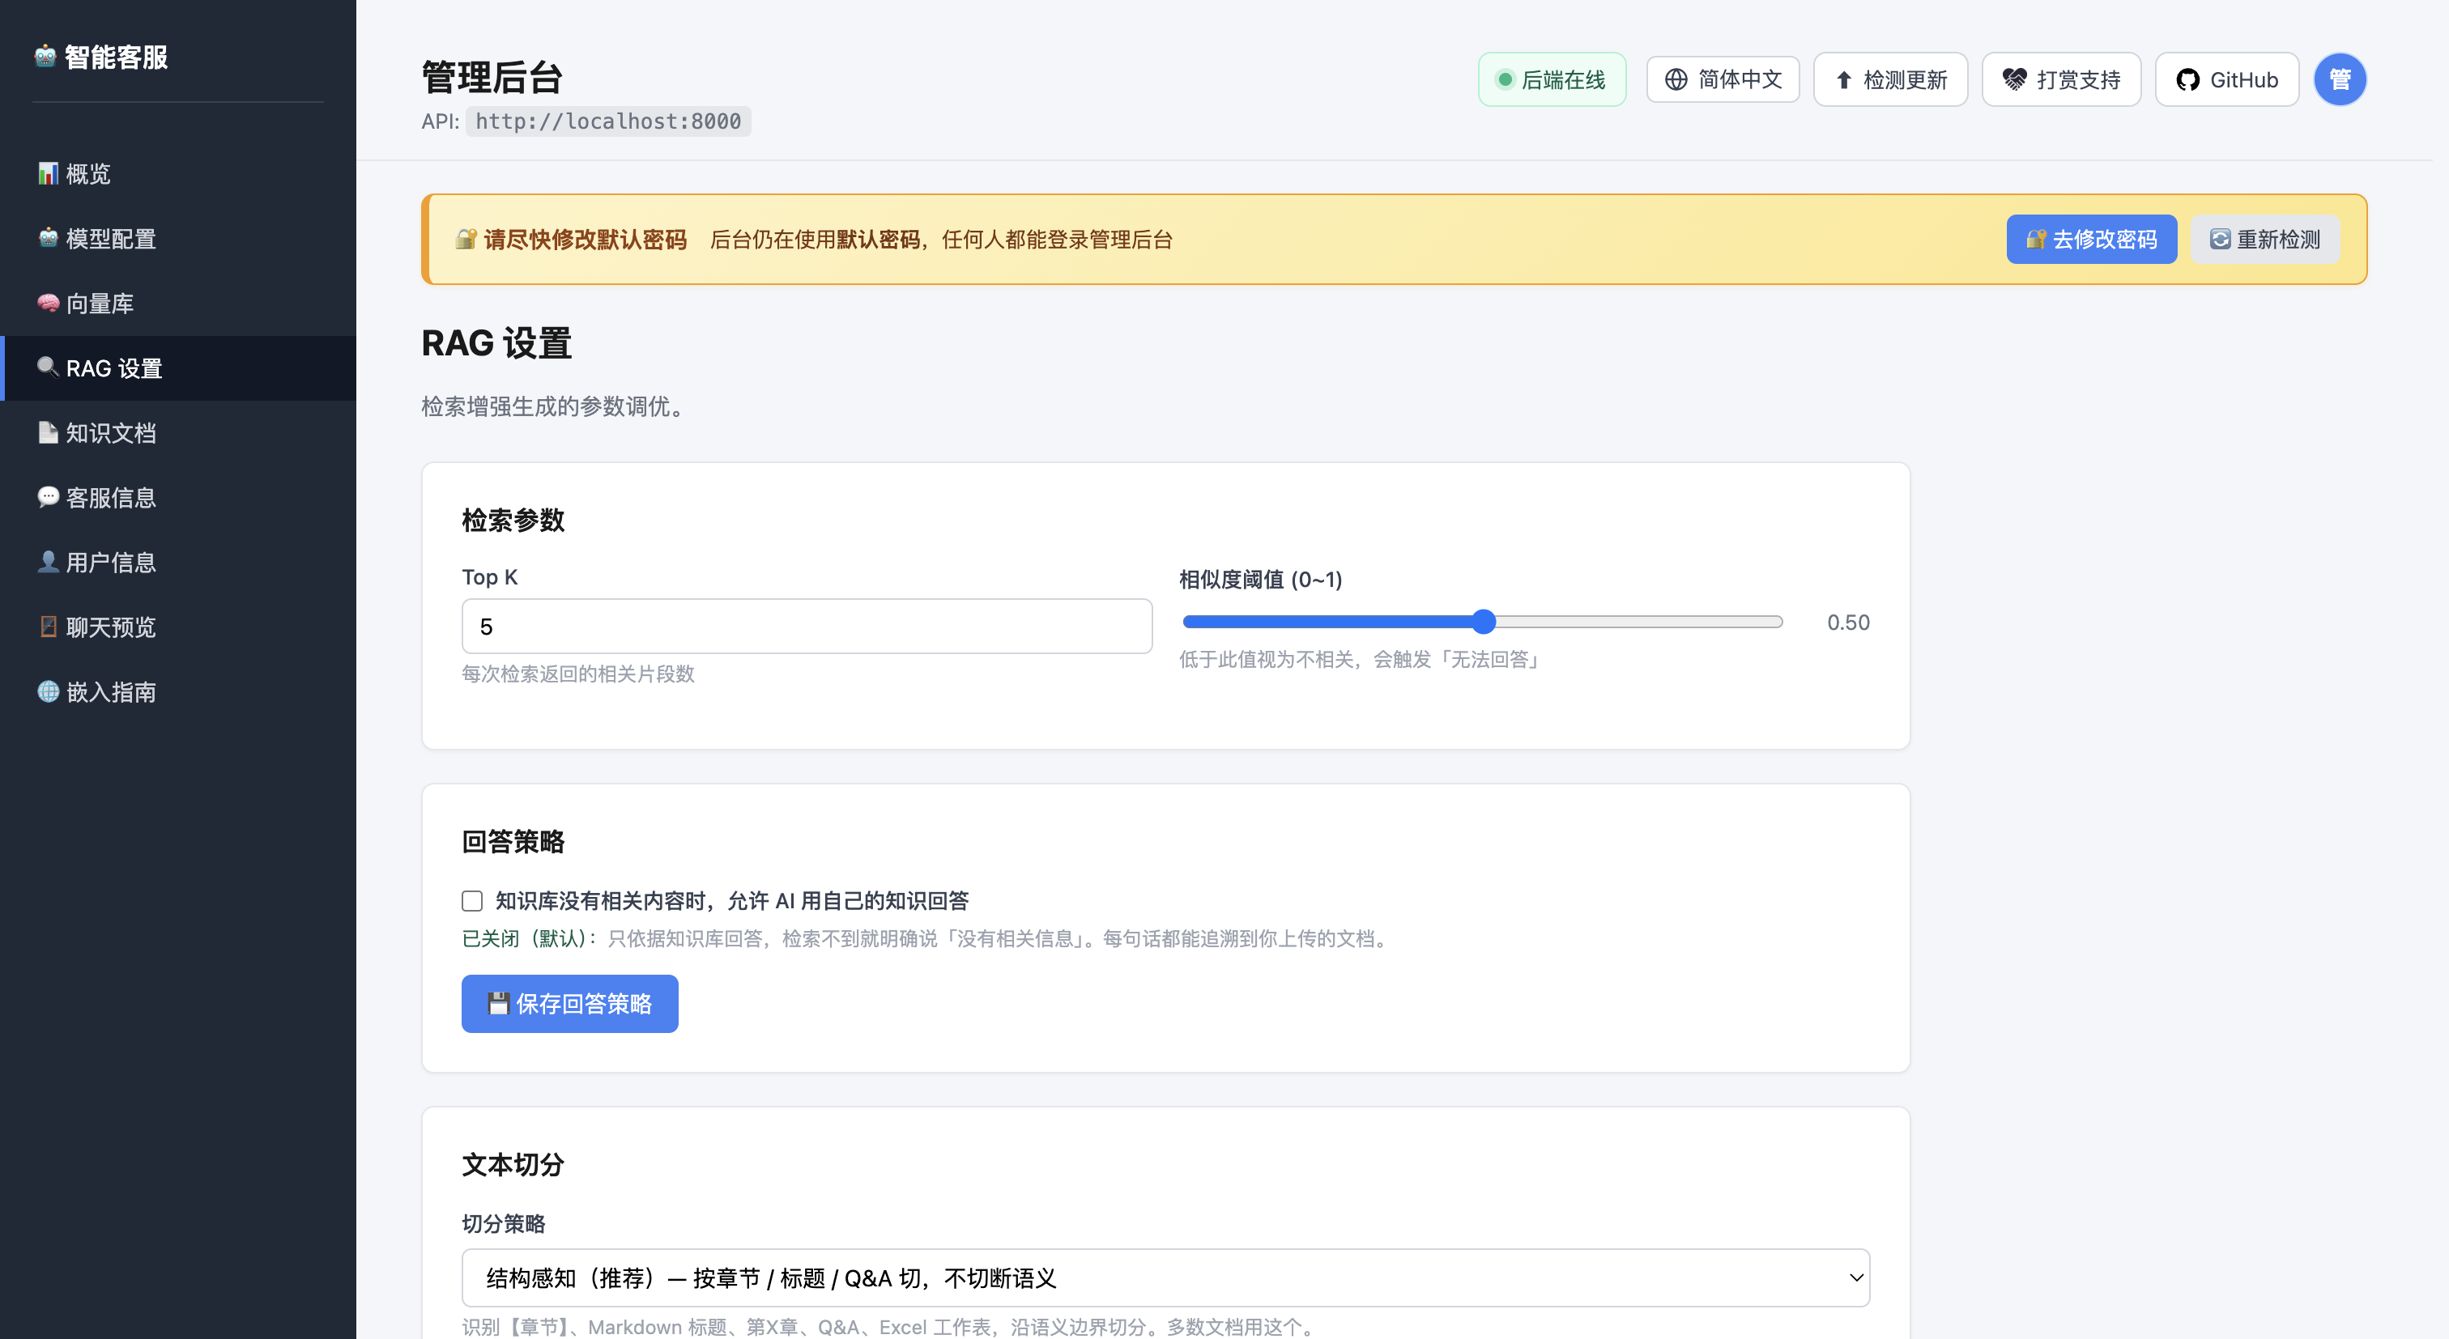This screenshot has width=2449, height=1339.
Task: Click the 去修改密码 button label
Action: pos(2105,239)
